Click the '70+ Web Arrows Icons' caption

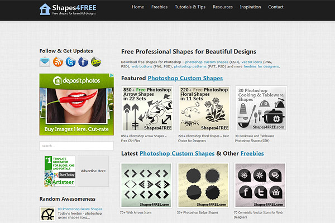[x=136, y=212]
